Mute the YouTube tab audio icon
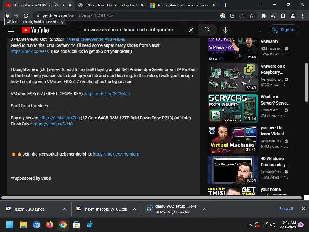The height and width of the screenshot is (232, 309). tap(63, 5)
